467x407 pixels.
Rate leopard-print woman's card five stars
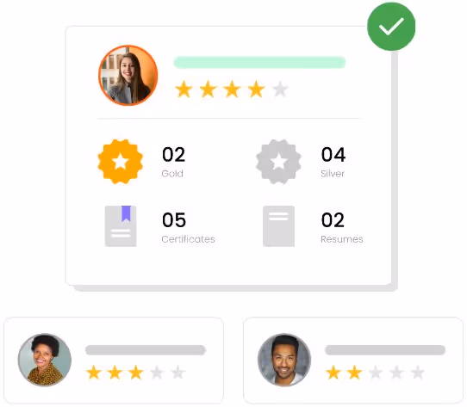(x=178, y=373)
